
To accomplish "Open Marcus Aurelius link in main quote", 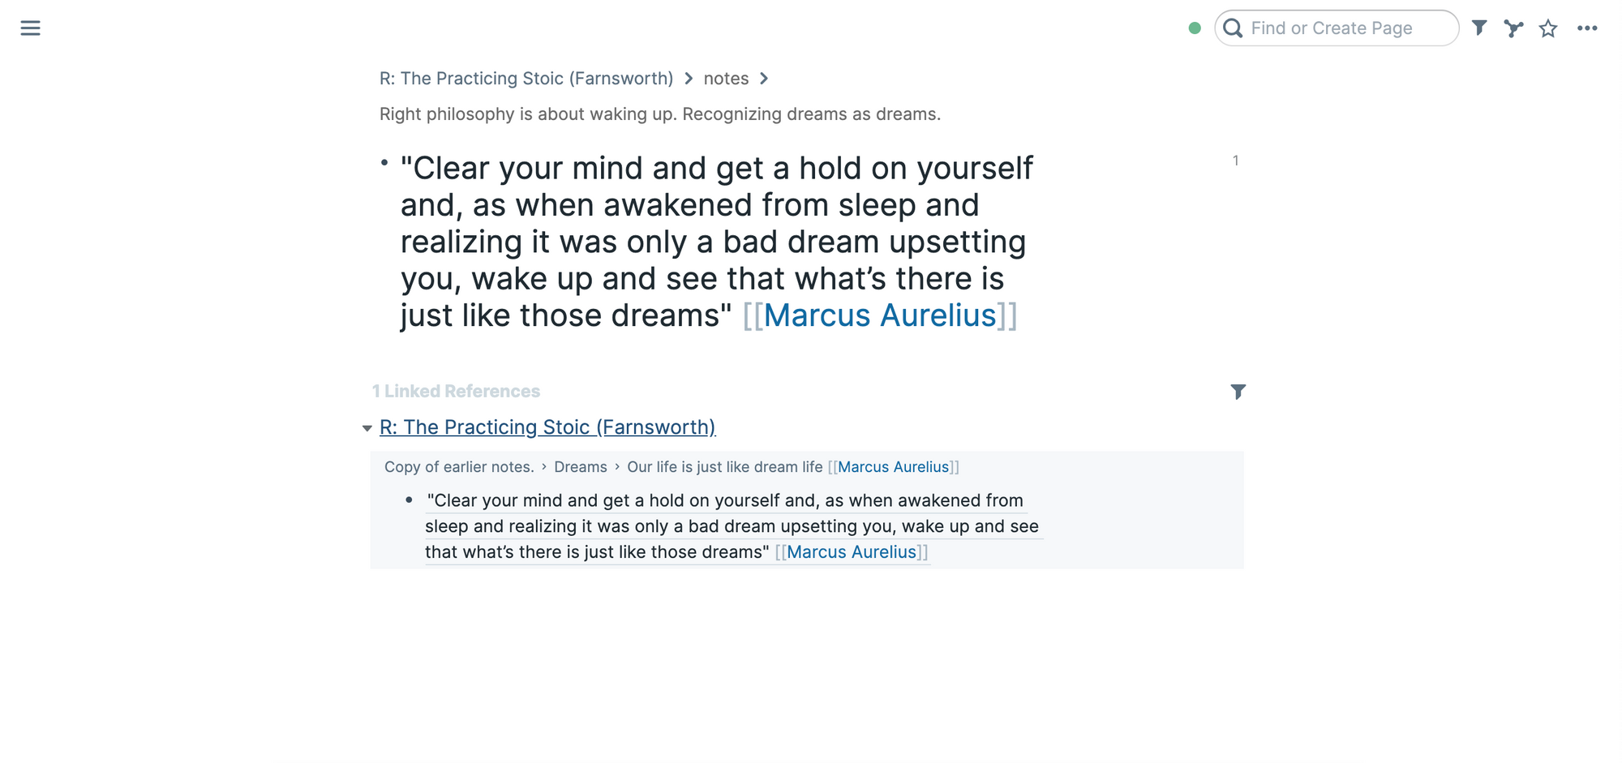I will click(880, 315).
